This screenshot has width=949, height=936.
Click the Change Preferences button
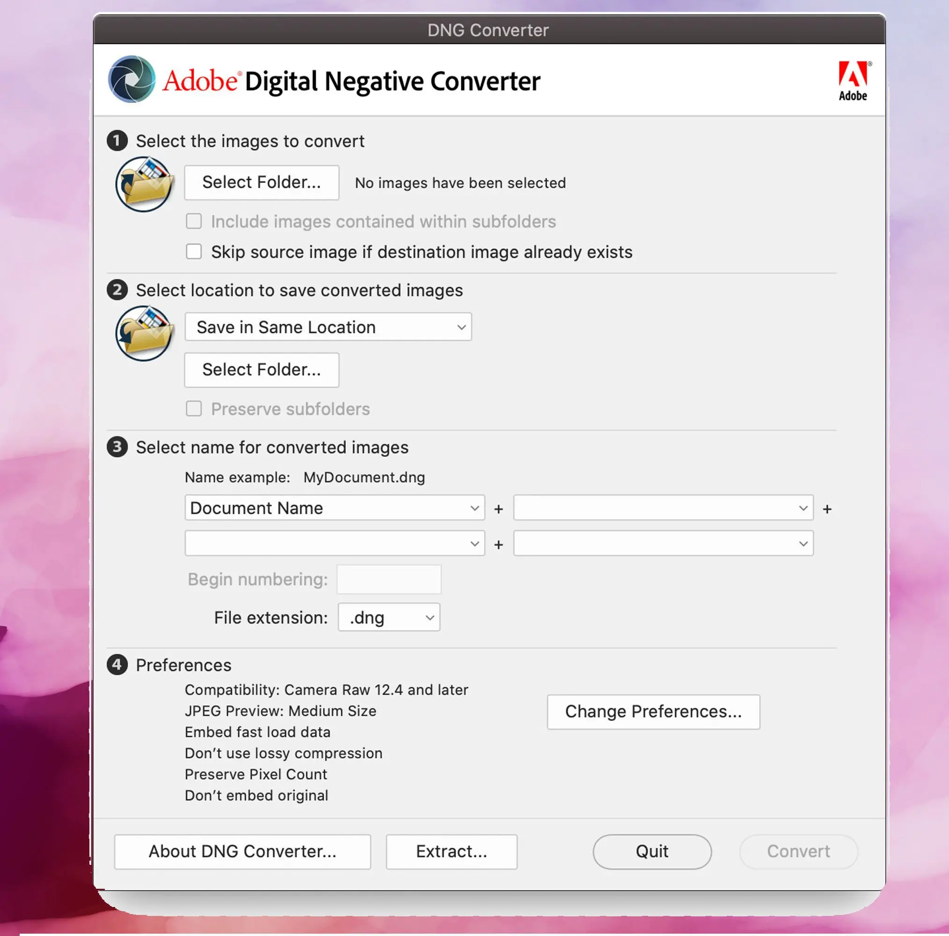653,710
